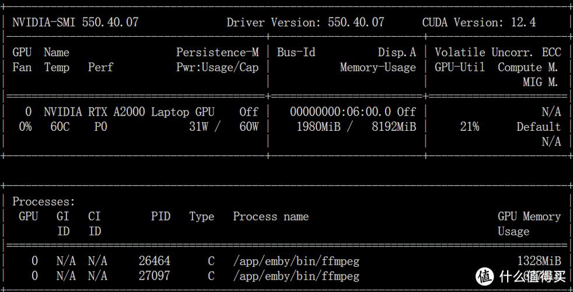Click the Default compute mode value

[538, 127]
